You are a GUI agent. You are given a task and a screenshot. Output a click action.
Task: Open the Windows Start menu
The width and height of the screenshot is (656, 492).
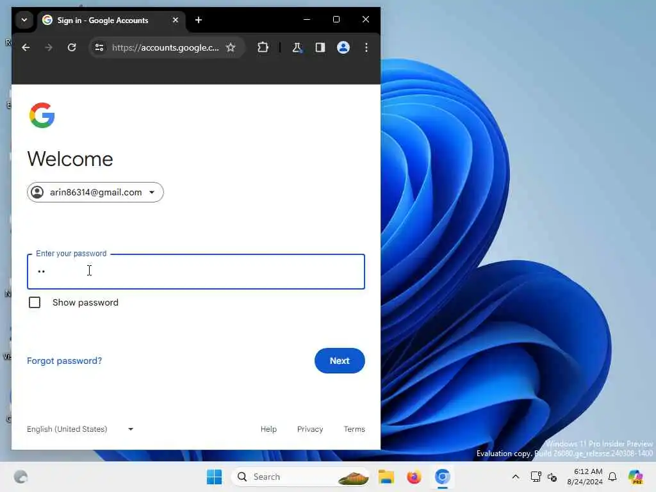[214, 477]
